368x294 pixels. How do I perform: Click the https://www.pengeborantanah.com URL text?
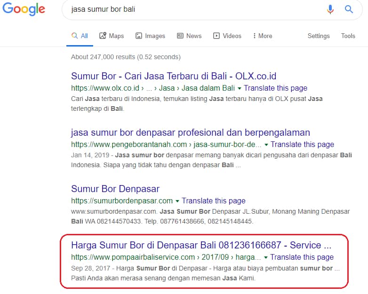(129, 144)
